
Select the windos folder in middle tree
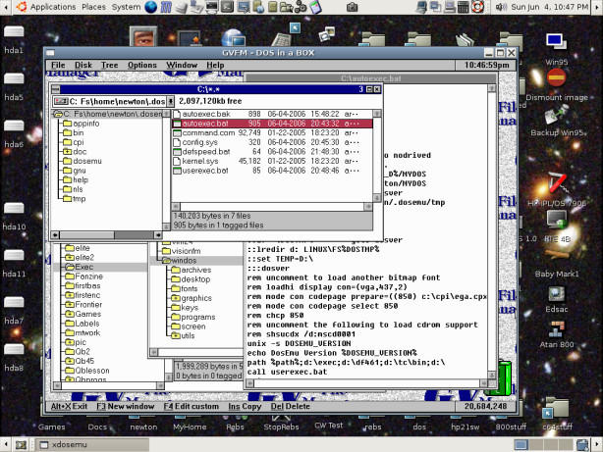pyautogui.click(x=179, y=261)
